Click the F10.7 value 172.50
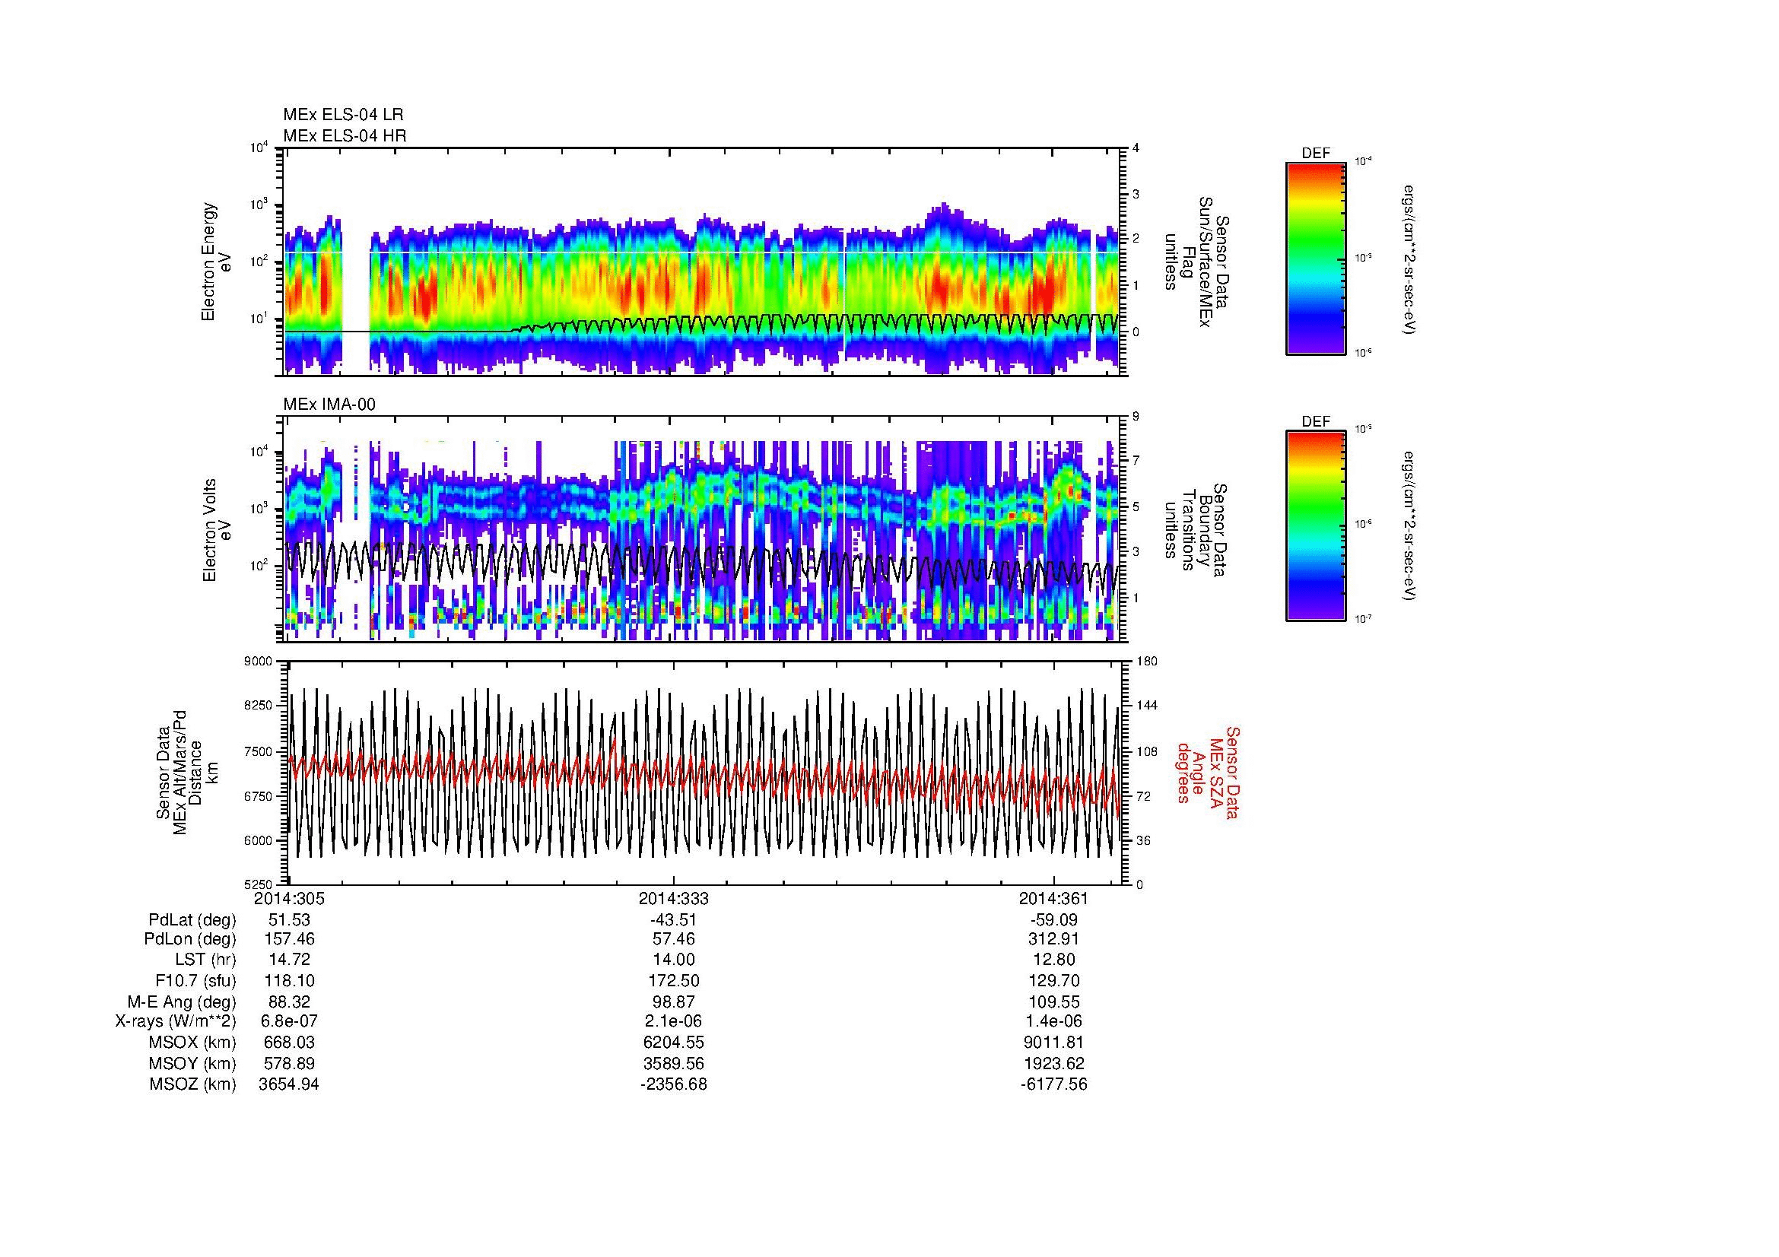 pyautogui.click(x=673, y=980)
